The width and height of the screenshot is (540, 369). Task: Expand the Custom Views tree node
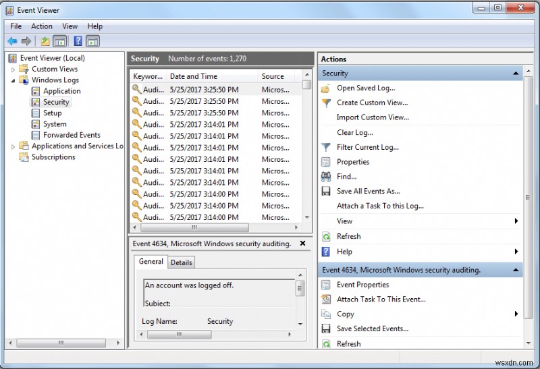13,69
